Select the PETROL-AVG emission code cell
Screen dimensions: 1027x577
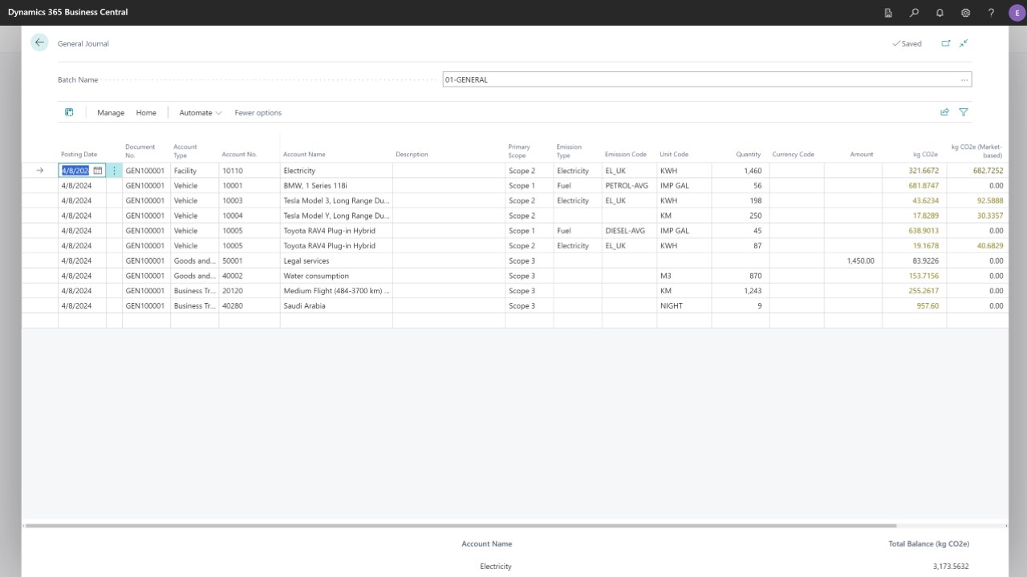[629, 186]
